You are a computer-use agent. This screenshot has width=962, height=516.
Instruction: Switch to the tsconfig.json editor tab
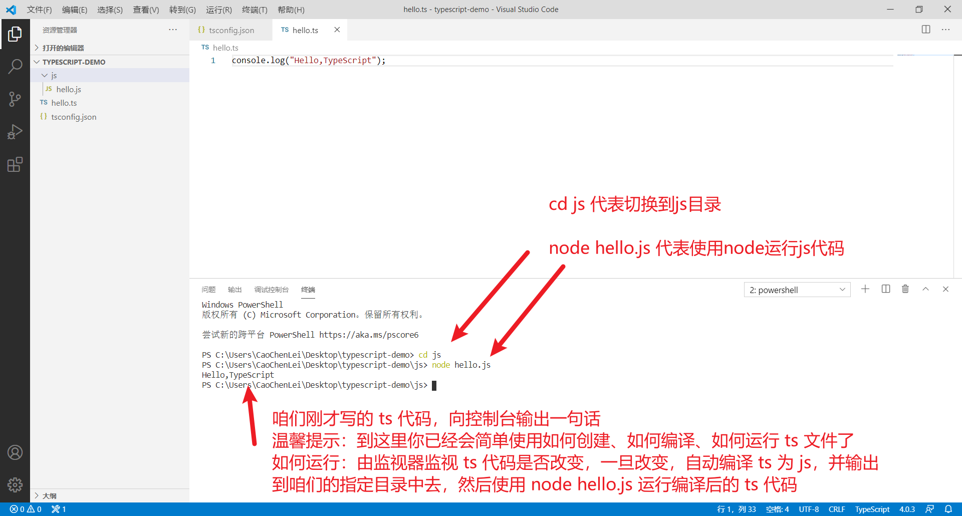tap(231, 30)
